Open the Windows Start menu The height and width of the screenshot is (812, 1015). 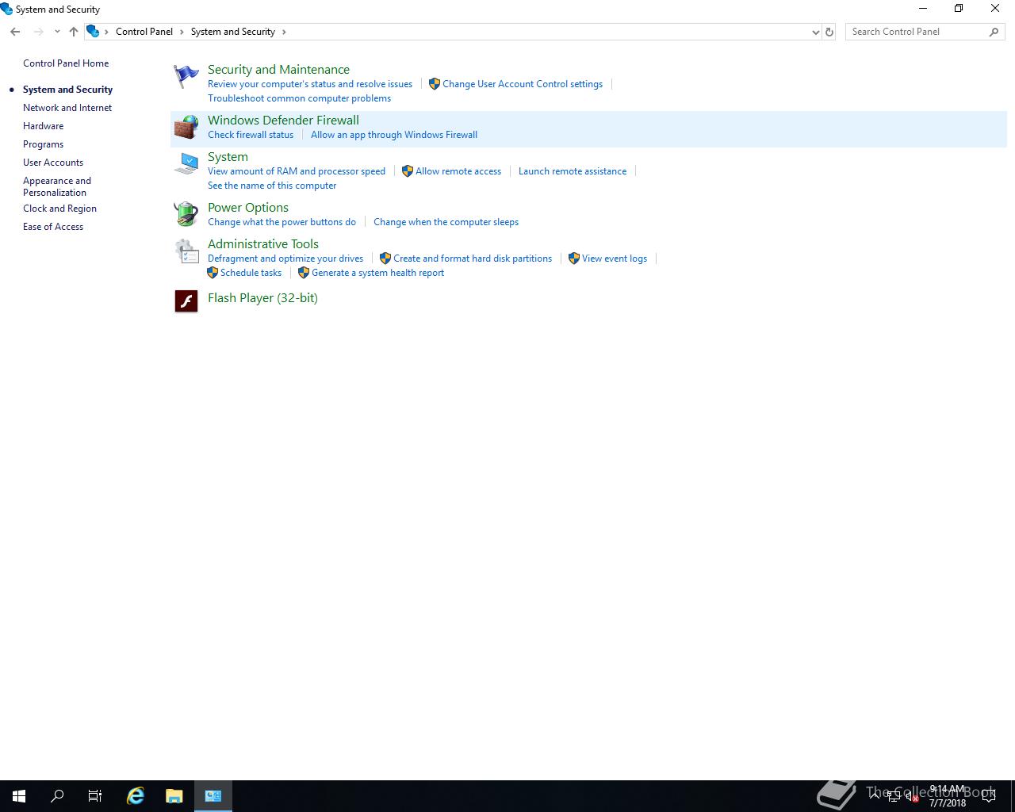pyautogui.click(x=19, y=796)
